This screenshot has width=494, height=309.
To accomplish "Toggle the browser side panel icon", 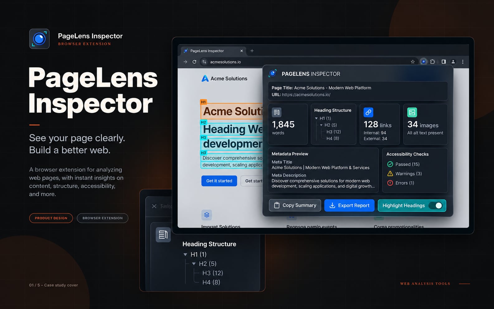I will (444, 62).
